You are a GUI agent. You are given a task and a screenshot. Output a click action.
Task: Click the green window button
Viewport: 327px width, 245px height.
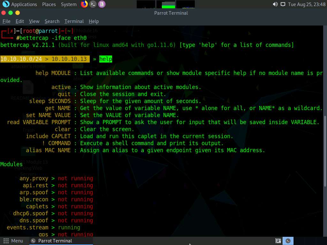click(11, 13)
